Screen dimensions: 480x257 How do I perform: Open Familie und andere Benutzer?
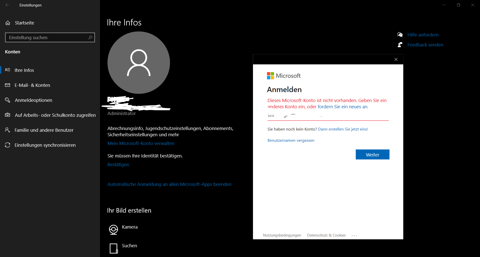point(50,130)
